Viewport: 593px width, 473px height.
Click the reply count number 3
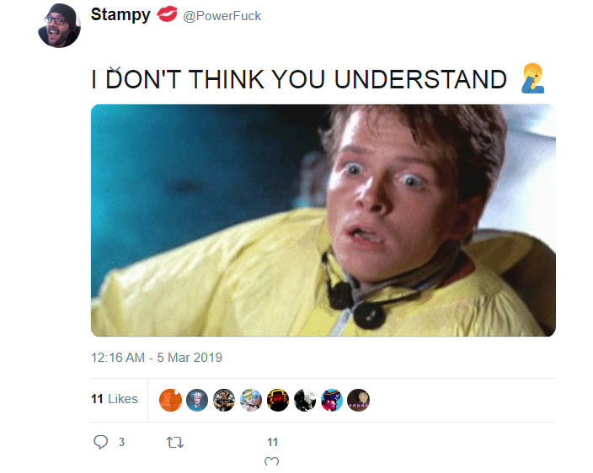tap(121, 442)
